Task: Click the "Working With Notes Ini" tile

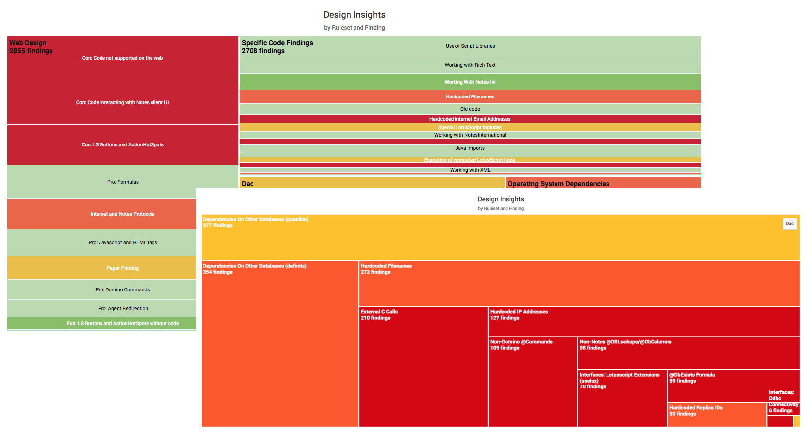Action: [470, 82]
